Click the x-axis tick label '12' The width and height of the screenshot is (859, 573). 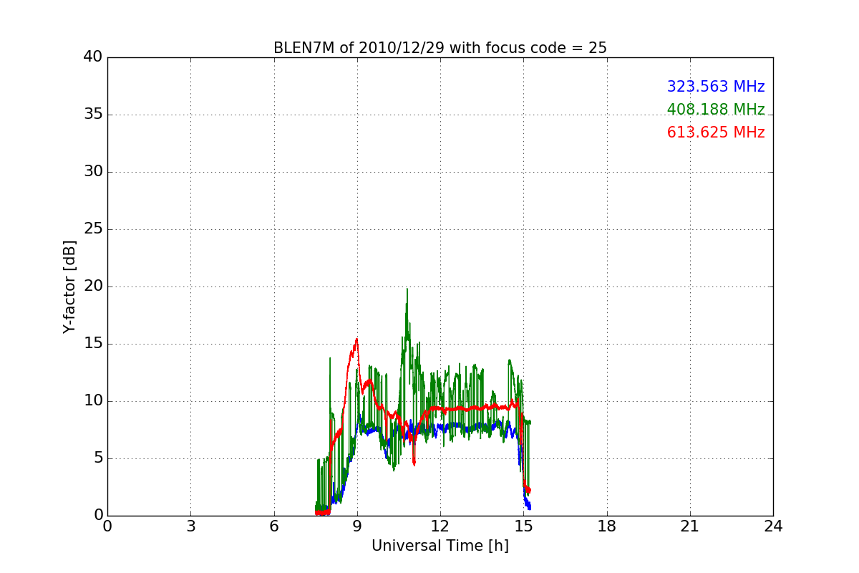click(440, 526)
